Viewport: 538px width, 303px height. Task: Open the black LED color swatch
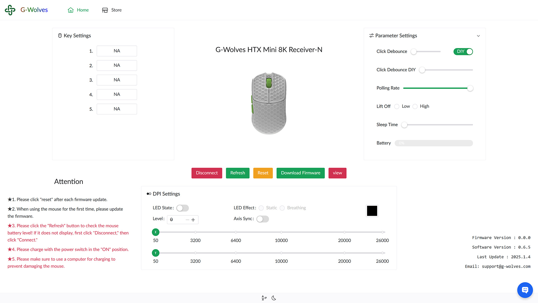372,211
